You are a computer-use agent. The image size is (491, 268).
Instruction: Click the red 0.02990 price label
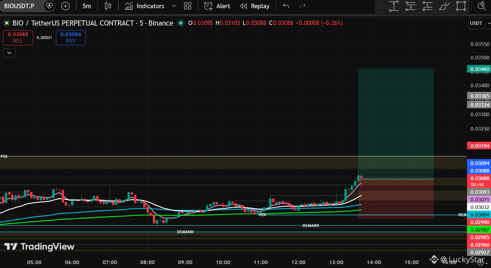479,222
